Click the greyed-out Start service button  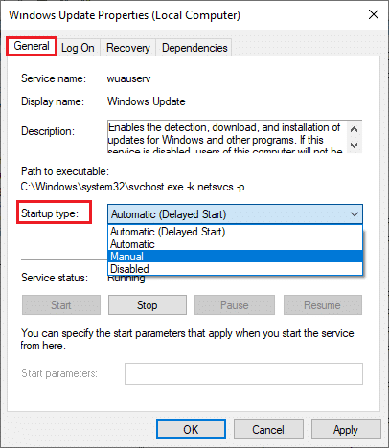pos(61,305)
